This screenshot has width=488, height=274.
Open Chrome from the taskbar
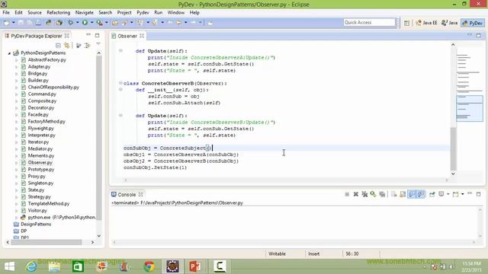click(149, 266)
